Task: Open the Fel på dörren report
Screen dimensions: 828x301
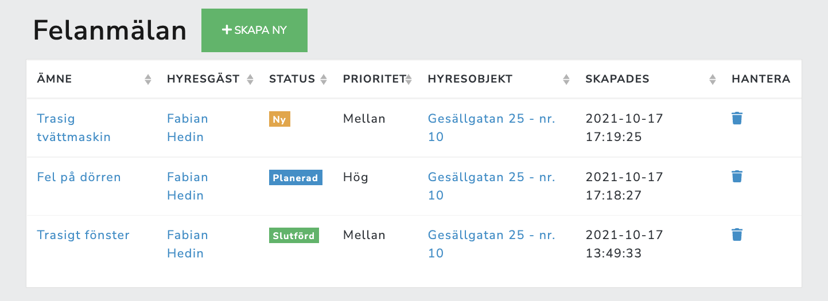Action: (79, 177)
